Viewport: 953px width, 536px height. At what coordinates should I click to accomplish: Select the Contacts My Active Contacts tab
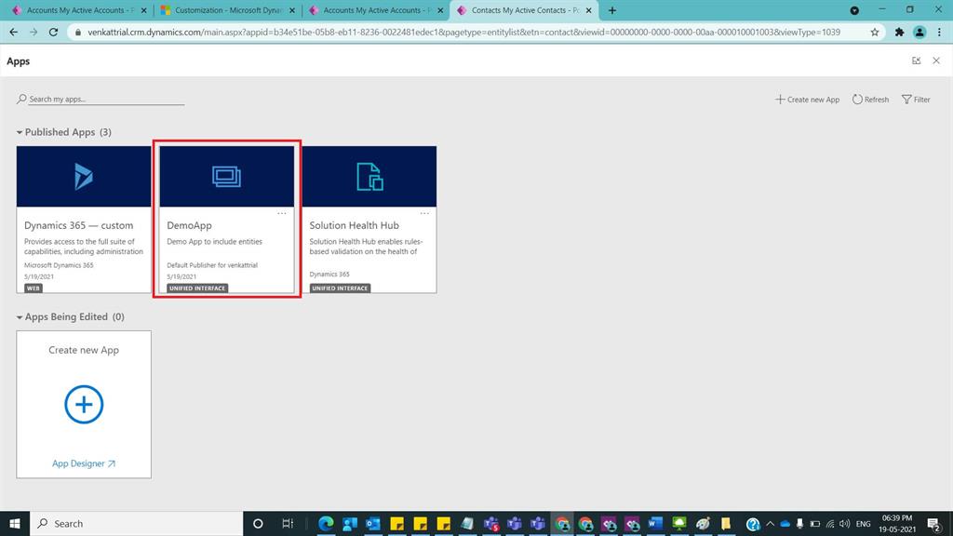(517, 10)
